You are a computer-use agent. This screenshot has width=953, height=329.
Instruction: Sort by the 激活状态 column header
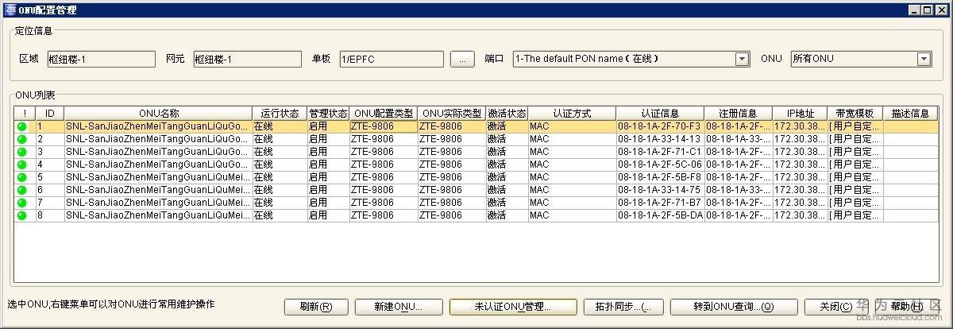(507, 114)
